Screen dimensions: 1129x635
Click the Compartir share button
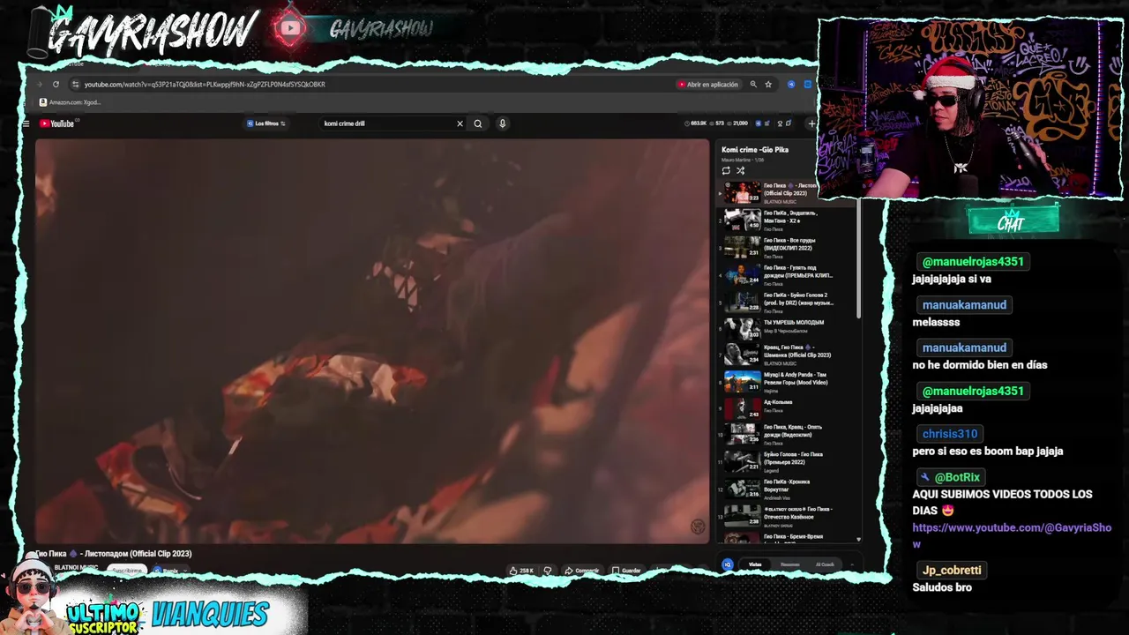pos(582,571)
